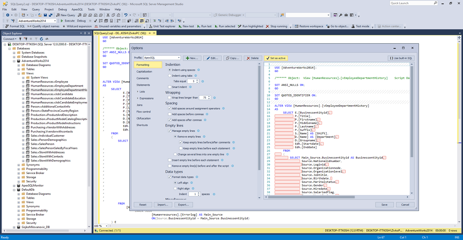Click the Restore workspace icon
The image size is (463, 240).
click(296, 26)
